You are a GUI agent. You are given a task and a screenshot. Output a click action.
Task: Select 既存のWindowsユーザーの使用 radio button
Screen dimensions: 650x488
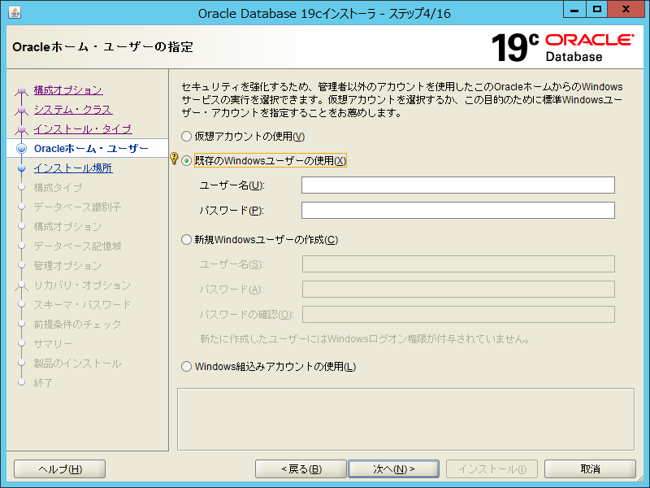187,160
